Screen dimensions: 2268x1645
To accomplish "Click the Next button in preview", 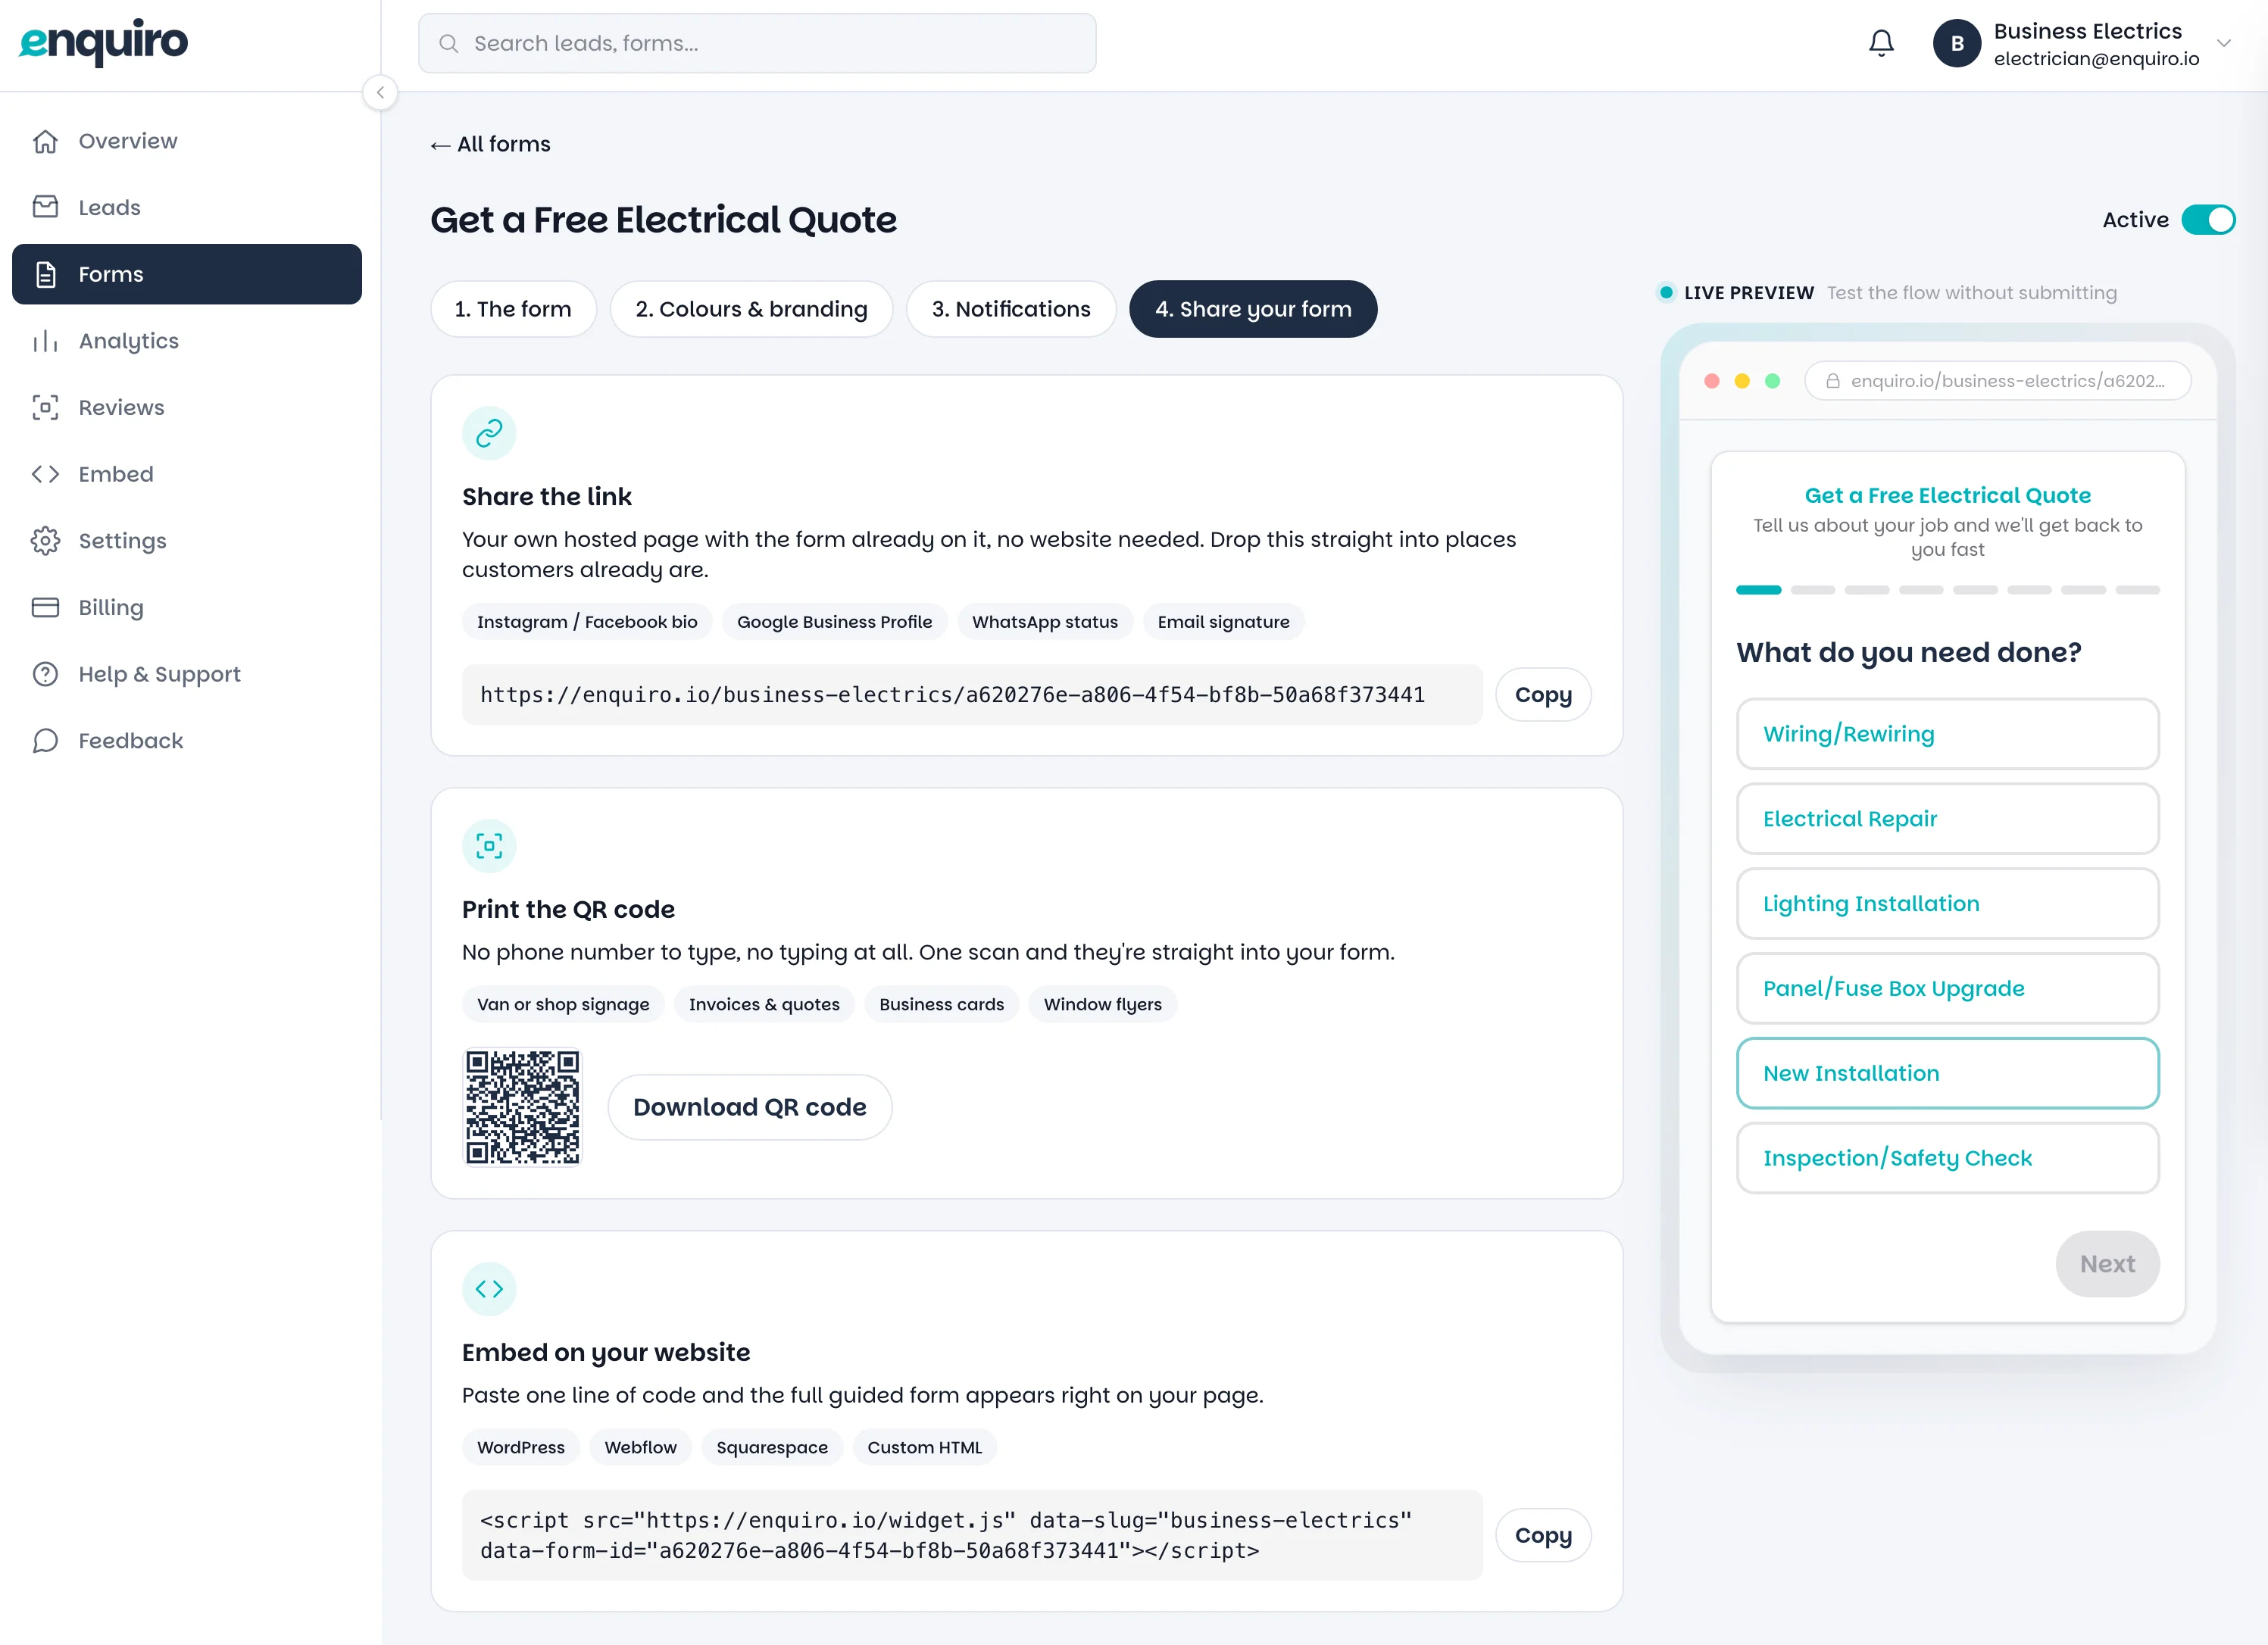I will (2107, 1264).
